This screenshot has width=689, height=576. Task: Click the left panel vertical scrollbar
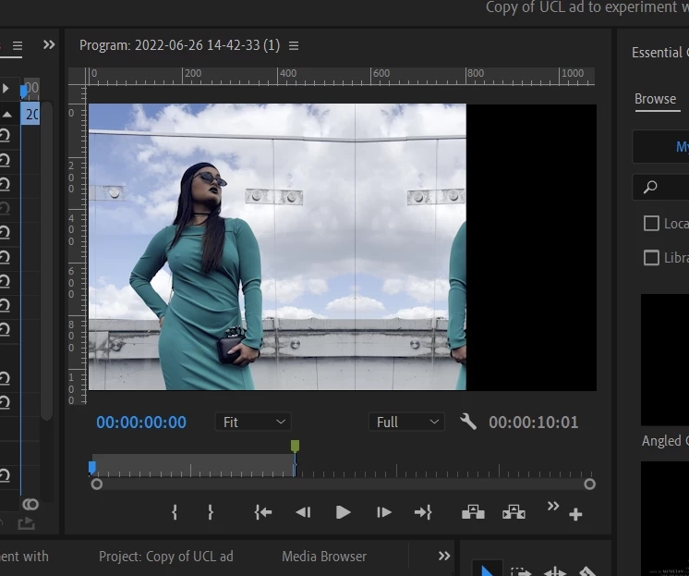point(46,260)
